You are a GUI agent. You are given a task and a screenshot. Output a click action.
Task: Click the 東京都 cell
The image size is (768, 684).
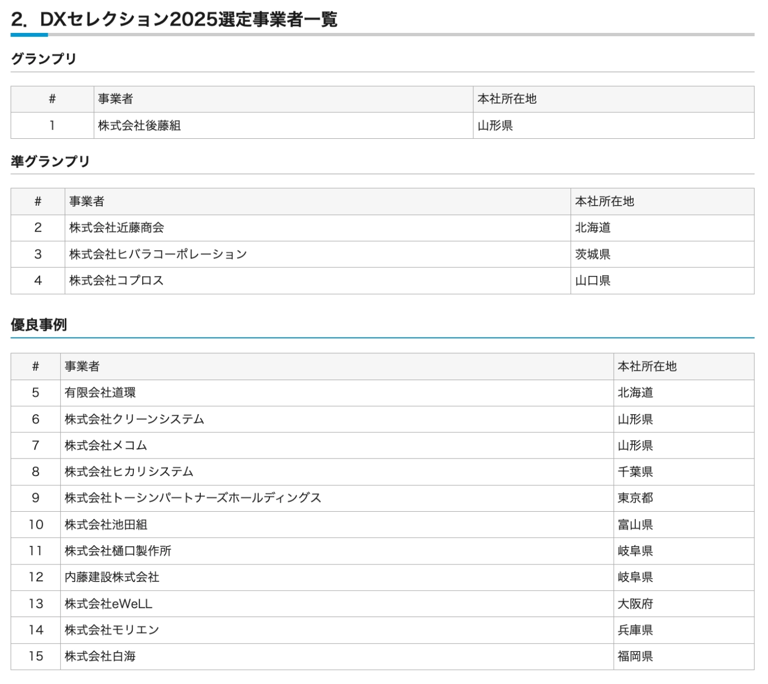click(684, 498)
